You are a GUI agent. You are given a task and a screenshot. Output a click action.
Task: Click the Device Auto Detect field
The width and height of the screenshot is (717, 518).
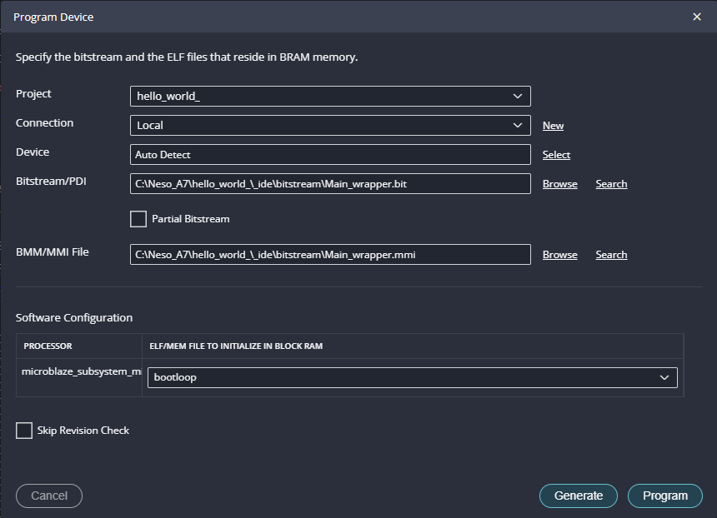(x=330, y=155)
